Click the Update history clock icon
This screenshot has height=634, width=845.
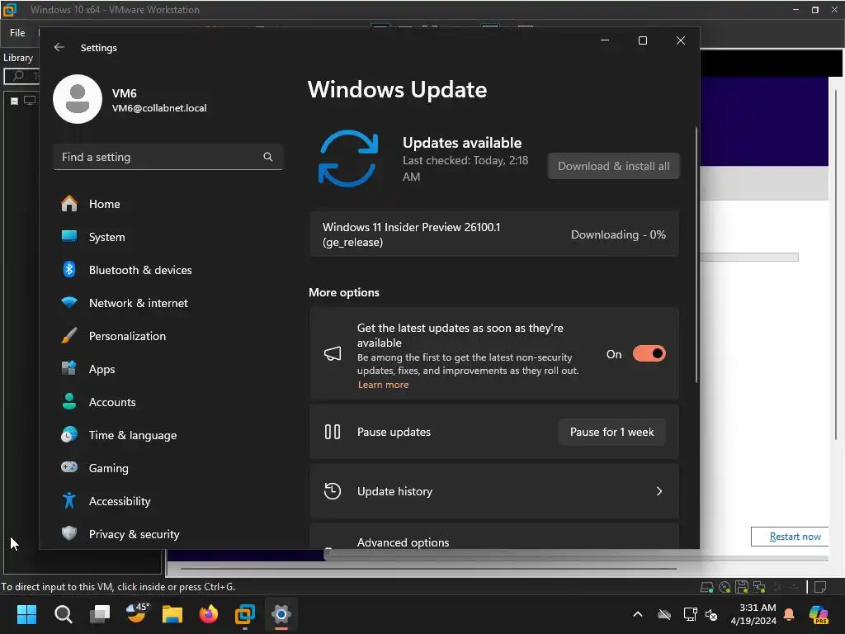[x=333, y=491]
